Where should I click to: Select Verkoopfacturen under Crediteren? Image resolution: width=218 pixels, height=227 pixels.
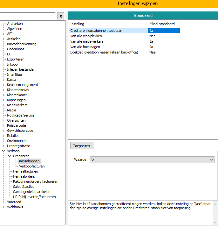click(32, 166)
